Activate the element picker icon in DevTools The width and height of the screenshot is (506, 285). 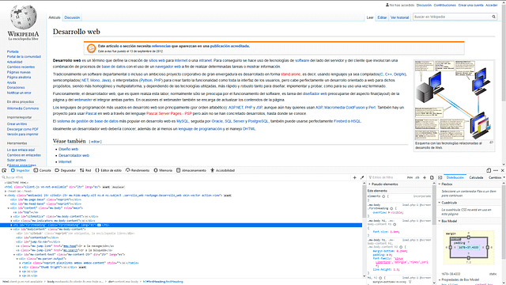point(4,170)
